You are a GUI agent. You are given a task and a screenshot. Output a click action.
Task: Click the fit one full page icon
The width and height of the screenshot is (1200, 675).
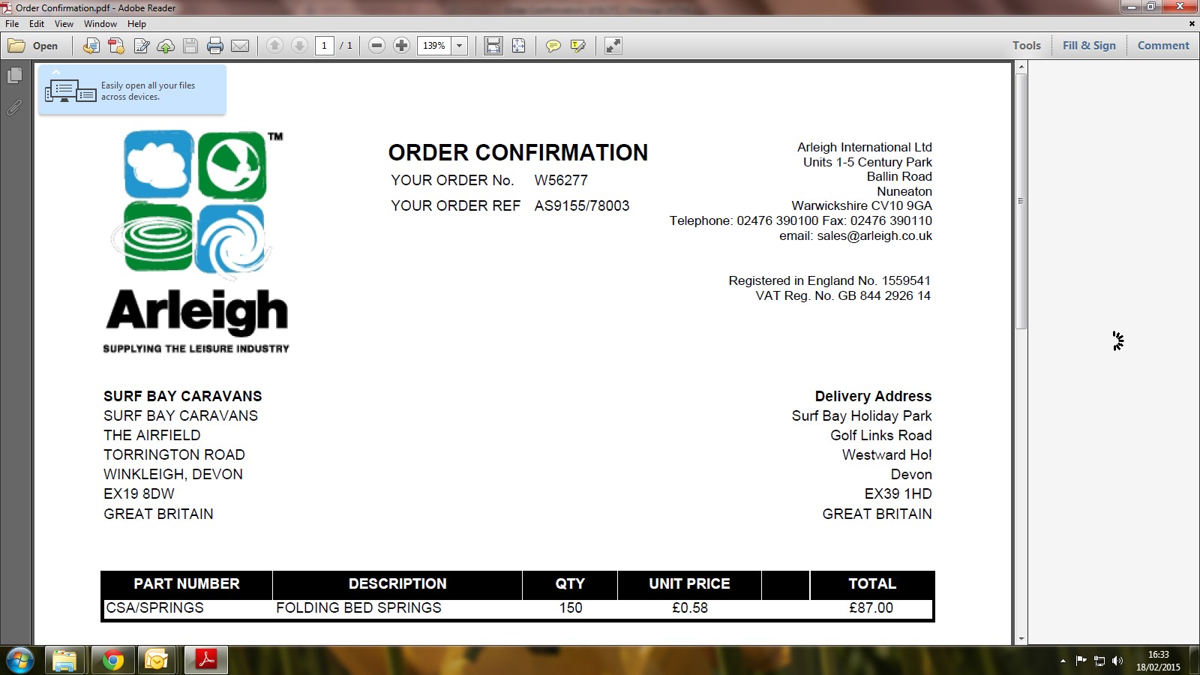518,46
